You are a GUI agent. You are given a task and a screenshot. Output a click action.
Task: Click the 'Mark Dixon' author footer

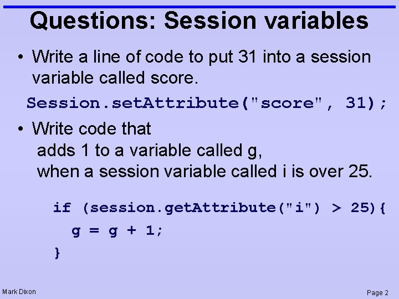19,291
